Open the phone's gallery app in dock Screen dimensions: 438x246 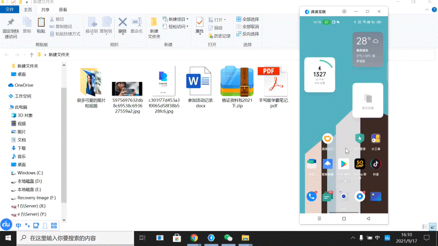tap(375, 196)
